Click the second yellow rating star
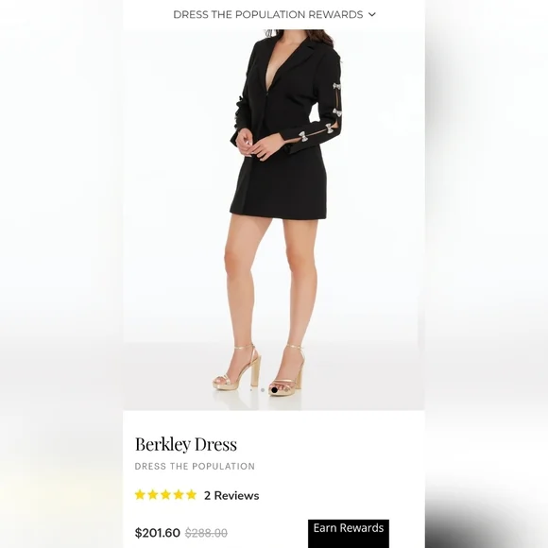The height and width of the screenshot is (548, 548). [x=153, y=495]
